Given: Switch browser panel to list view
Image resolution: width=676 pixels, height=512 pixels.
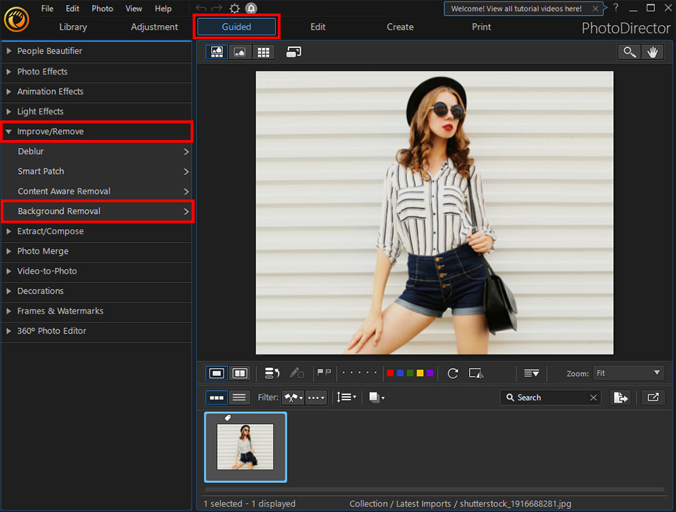Looking at the screenshot, I should pos(238,398).
